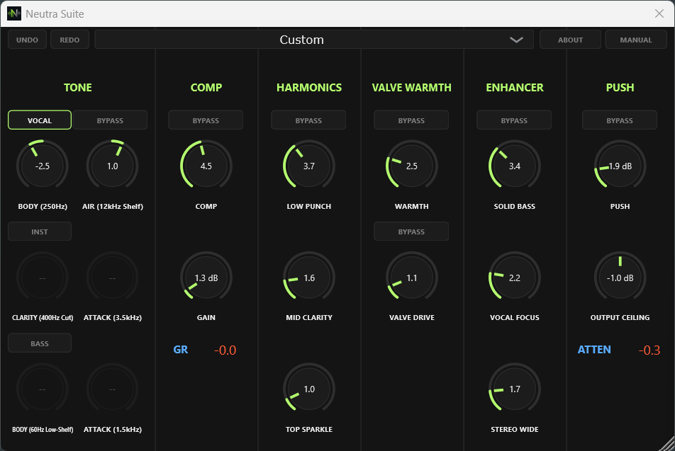Toggle the ENHANCER section BYPASS
The height and width of the screenshot is (451, 675).
point(514,120)
